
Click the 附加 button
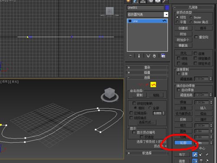click(183, 34)
